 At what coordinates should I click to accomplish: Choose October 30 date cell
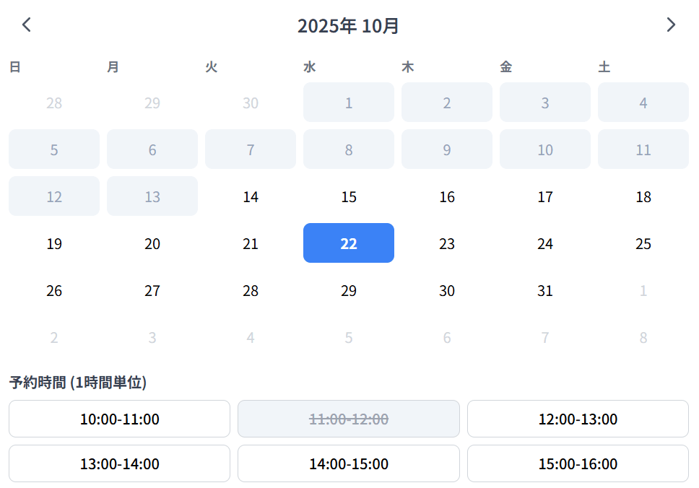pyautogui.click(x=447, y=290)
